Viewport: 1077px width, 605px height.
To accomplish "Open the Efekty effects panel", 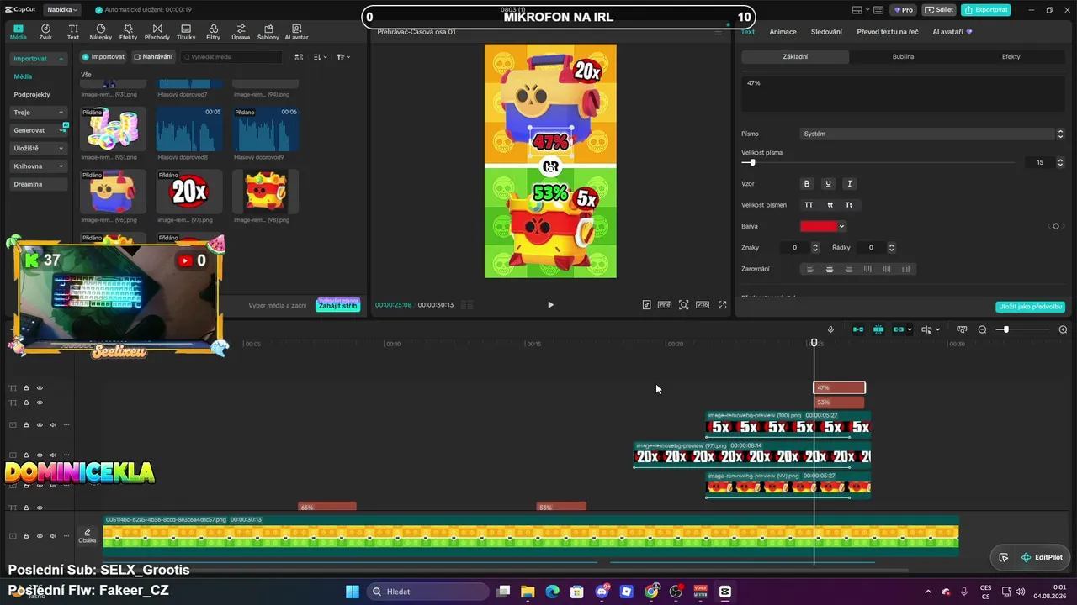I will pos(128,32).
